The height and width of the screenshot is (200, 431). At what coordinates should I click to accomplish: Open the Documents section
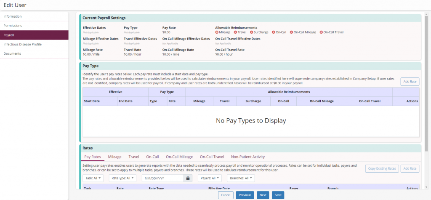(x=34, y=53)
